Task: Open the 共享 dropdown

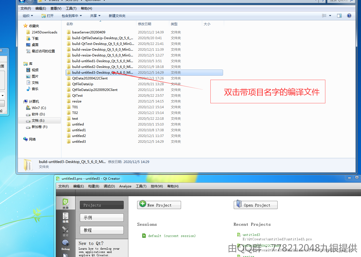Action: 95,16
